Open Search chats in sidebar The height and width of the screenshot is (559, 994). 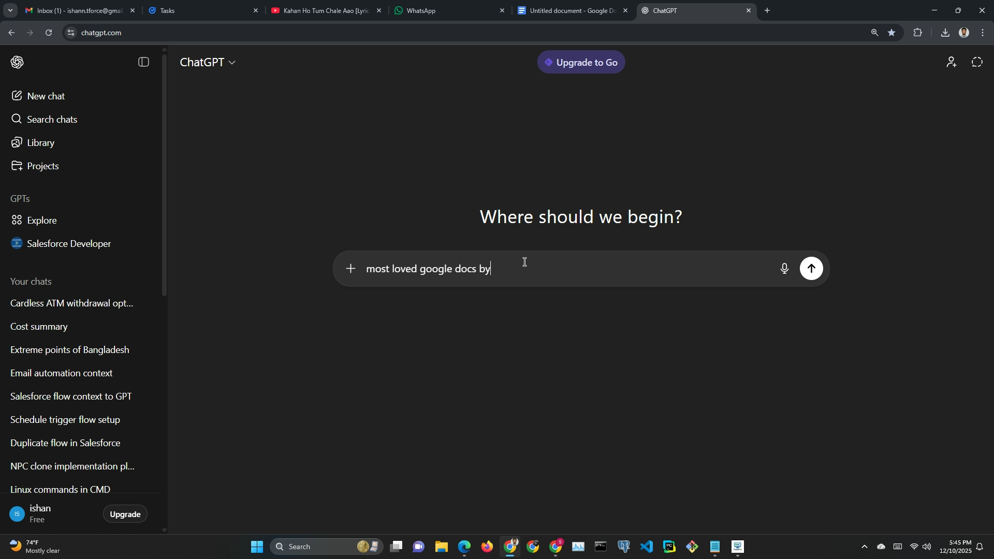tap(52, 120)
